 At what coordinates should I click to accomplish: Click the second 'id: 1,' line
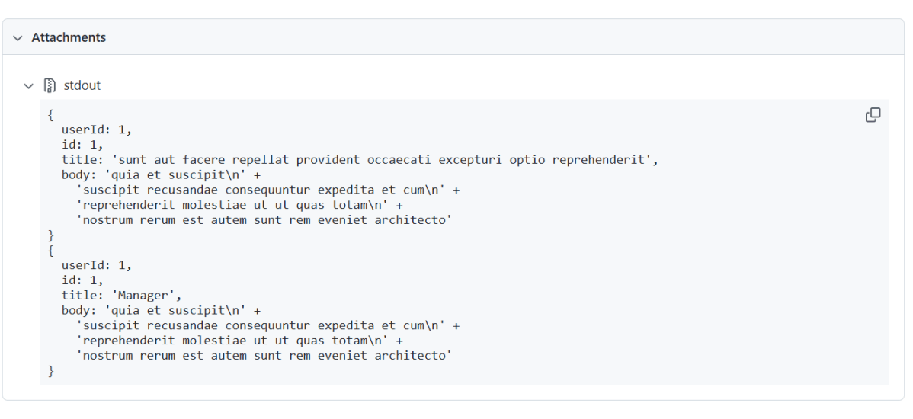tap(82, 280)
